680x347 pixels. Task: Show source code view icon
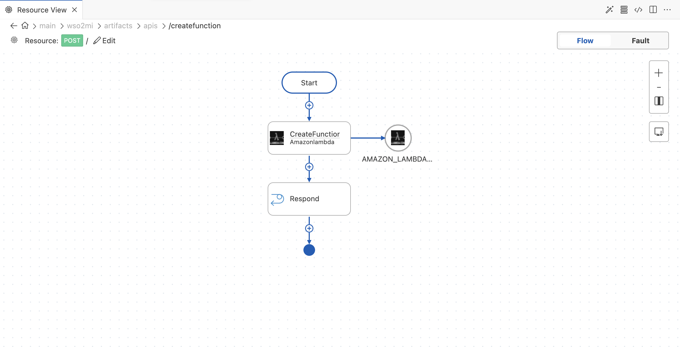pos(638,10)
